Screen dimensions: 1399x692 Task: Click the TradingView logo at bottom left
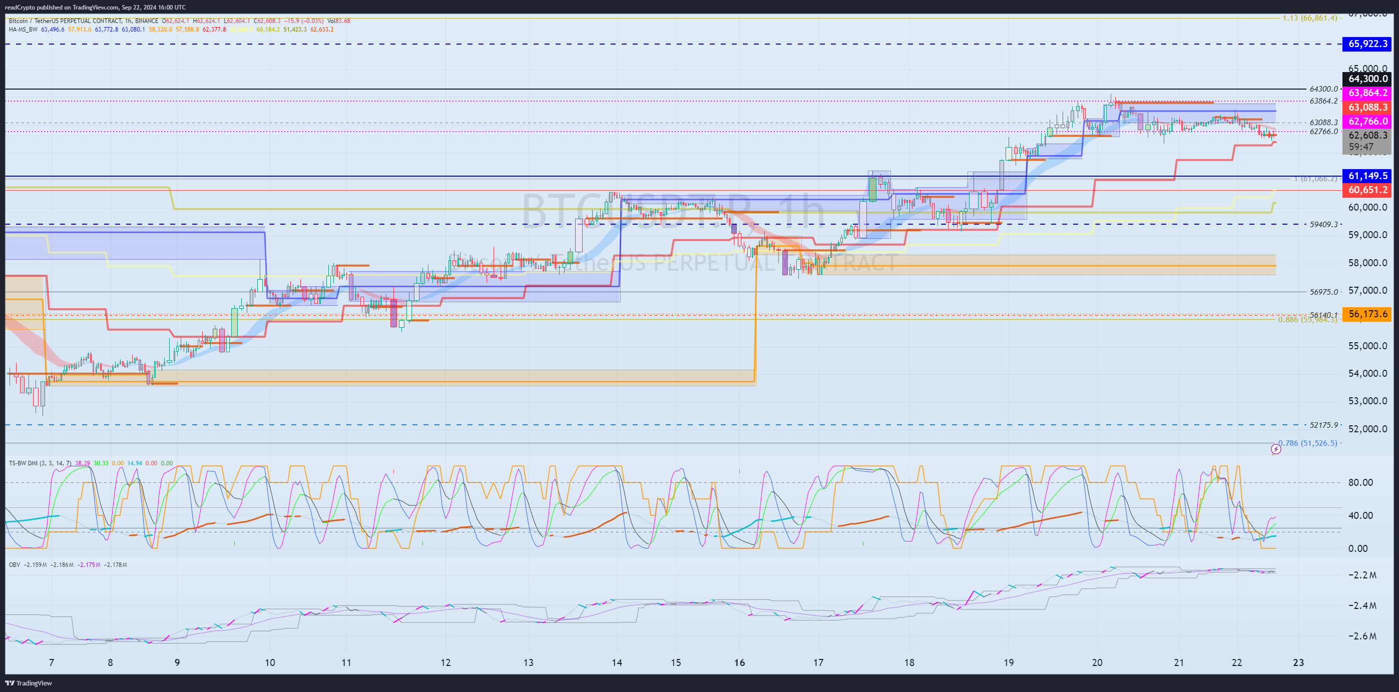29,683
